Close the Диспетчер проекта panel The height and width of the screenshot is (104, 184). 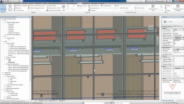30,17
